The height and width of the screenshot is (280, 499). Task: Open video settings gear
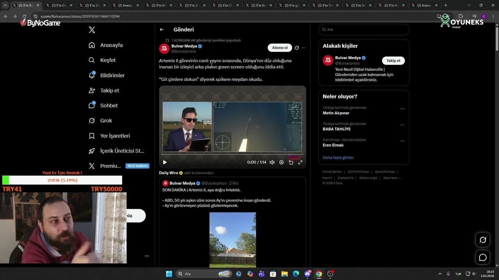tap(281, 163)
